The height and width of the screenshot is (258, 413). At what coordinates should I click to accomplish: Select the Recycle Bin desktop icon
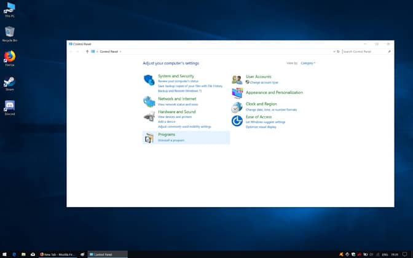[x=10, y=34]
